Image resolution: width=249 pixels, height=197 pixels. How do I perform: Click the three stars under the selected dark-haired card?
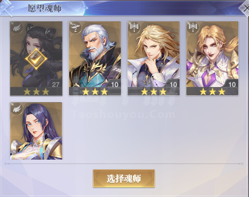pyautogui.click(x=36, y=92)
